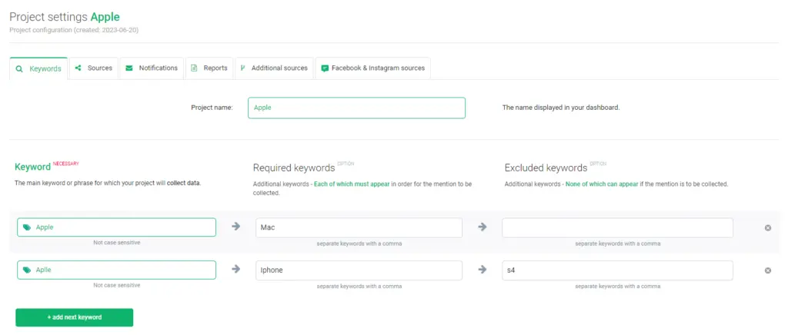Open the Keywords tab
Viewport: 788px width, 335px height.
tap(38, 68)
